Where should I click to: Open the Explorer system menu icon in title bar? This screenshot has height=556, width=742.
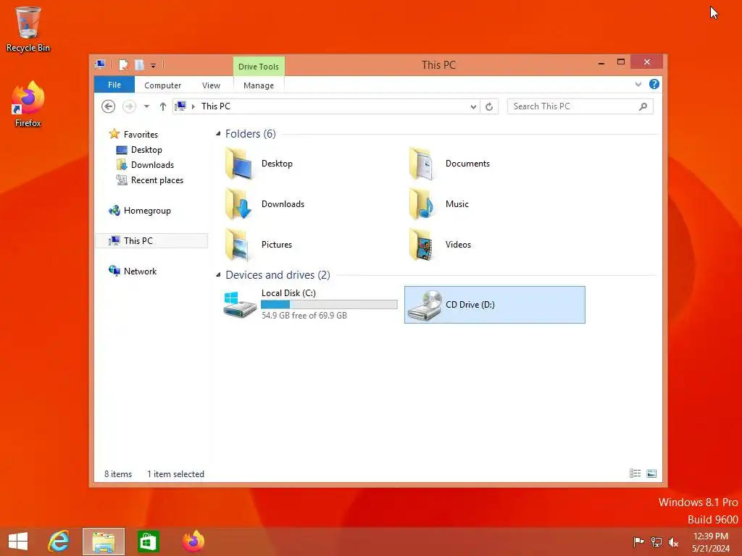click(100, 64)
